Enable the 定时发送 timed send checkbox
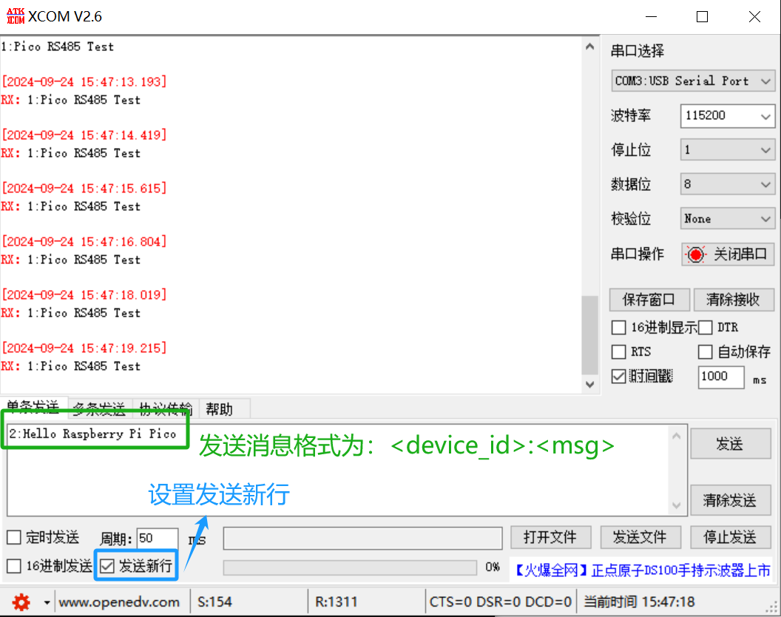The height and width of the screenshot is (617, 781). point(14,537)
